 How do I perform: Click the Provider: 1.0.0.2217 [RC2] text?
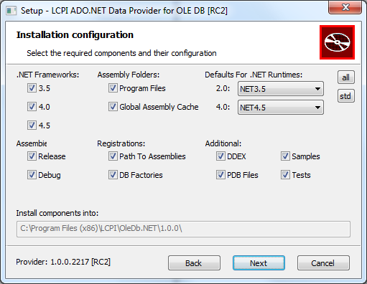tap(63, 262)
